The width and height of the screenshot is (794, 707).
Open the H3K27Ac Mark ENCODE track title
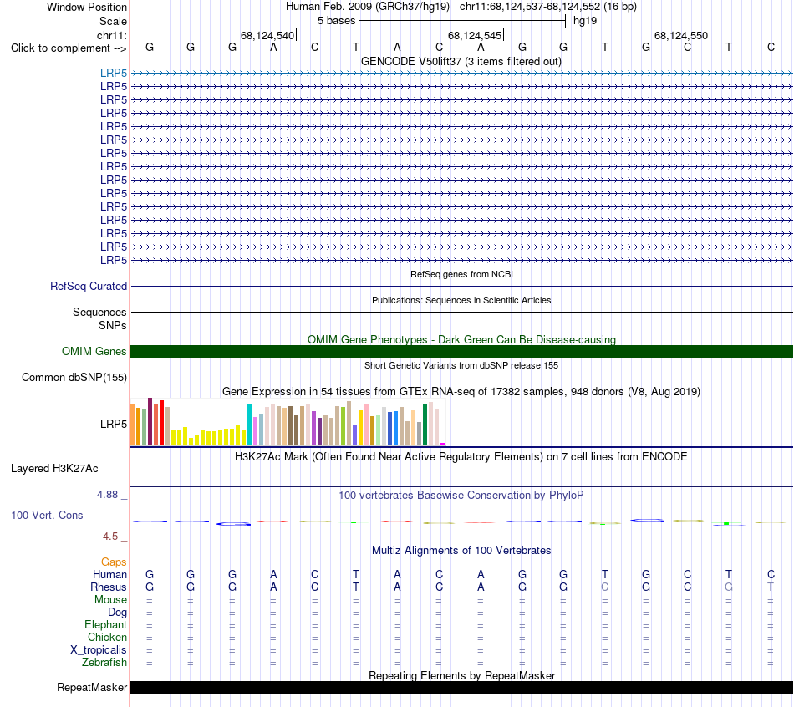(461, 457)
